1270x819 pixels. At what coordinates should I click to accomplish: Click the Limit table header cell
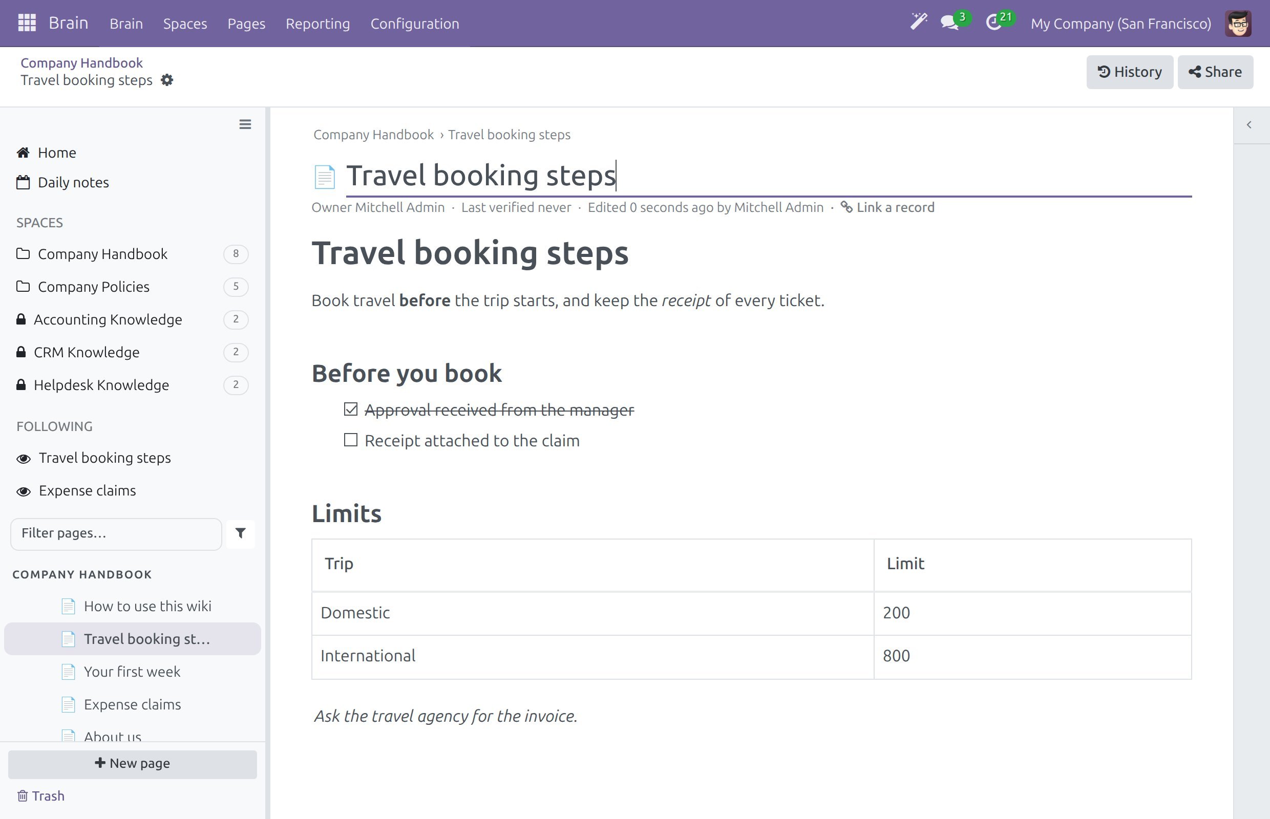1032,565
